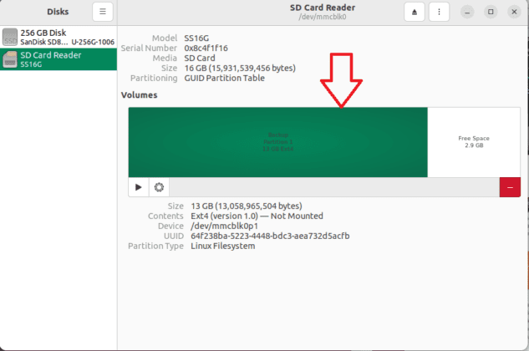529x351 pixels.
Task: Minimize the Disks window
Action: point(468,12)
